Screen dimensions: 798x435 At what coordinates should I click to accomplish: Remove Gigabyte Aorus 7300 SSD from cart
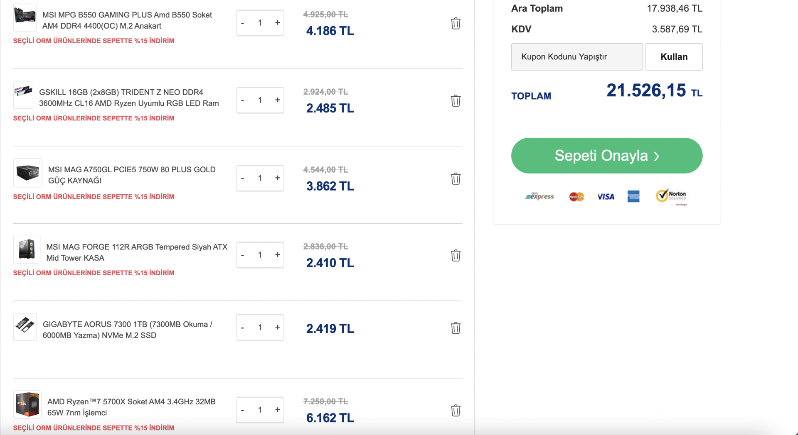point(456,328)
